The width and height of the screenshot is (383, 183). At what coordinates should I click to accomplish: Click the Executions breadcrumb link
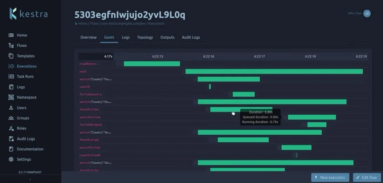coord(156,24)
